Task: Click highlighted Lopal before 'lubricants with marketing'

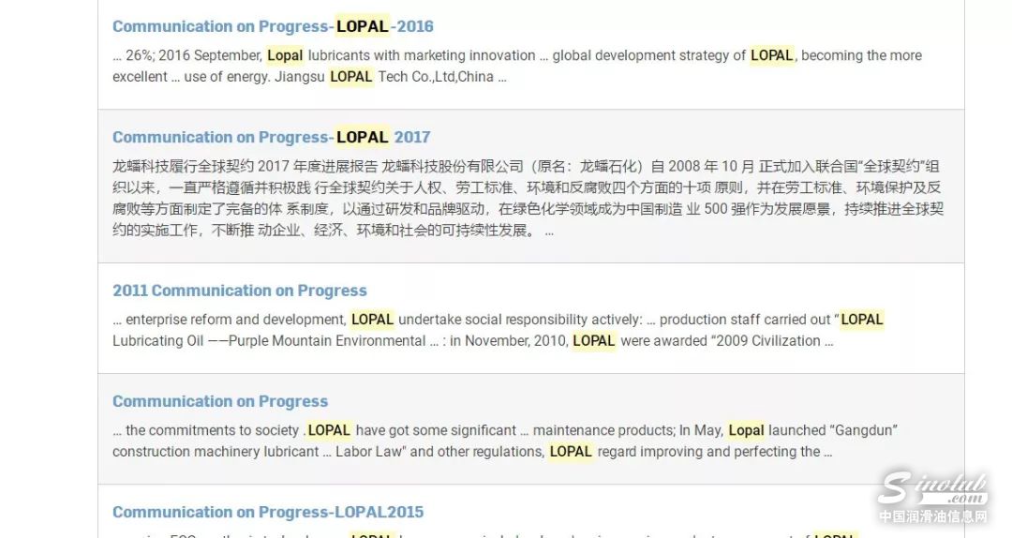Action: (285, 55)
